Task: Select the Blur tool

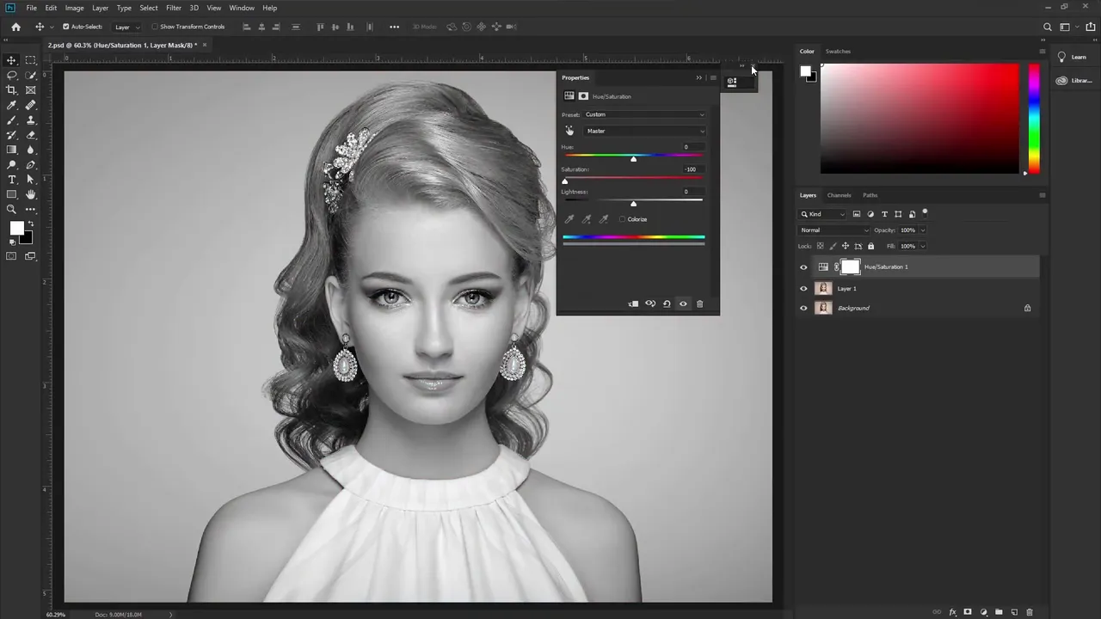Action: click(31, 150)
